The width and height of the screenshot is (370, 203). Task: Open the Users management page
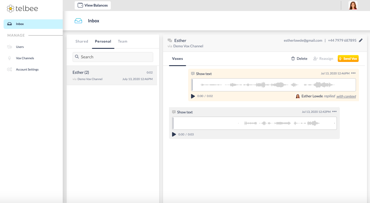[x=20, y=47]
